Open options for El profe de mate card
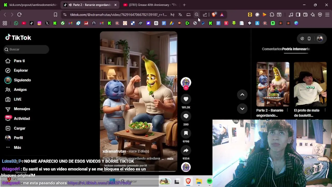Screen dimensions: 332x187 coord(325,110)
